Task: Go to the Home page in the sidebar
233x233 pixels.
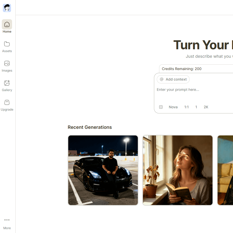Action: point(7,26)
